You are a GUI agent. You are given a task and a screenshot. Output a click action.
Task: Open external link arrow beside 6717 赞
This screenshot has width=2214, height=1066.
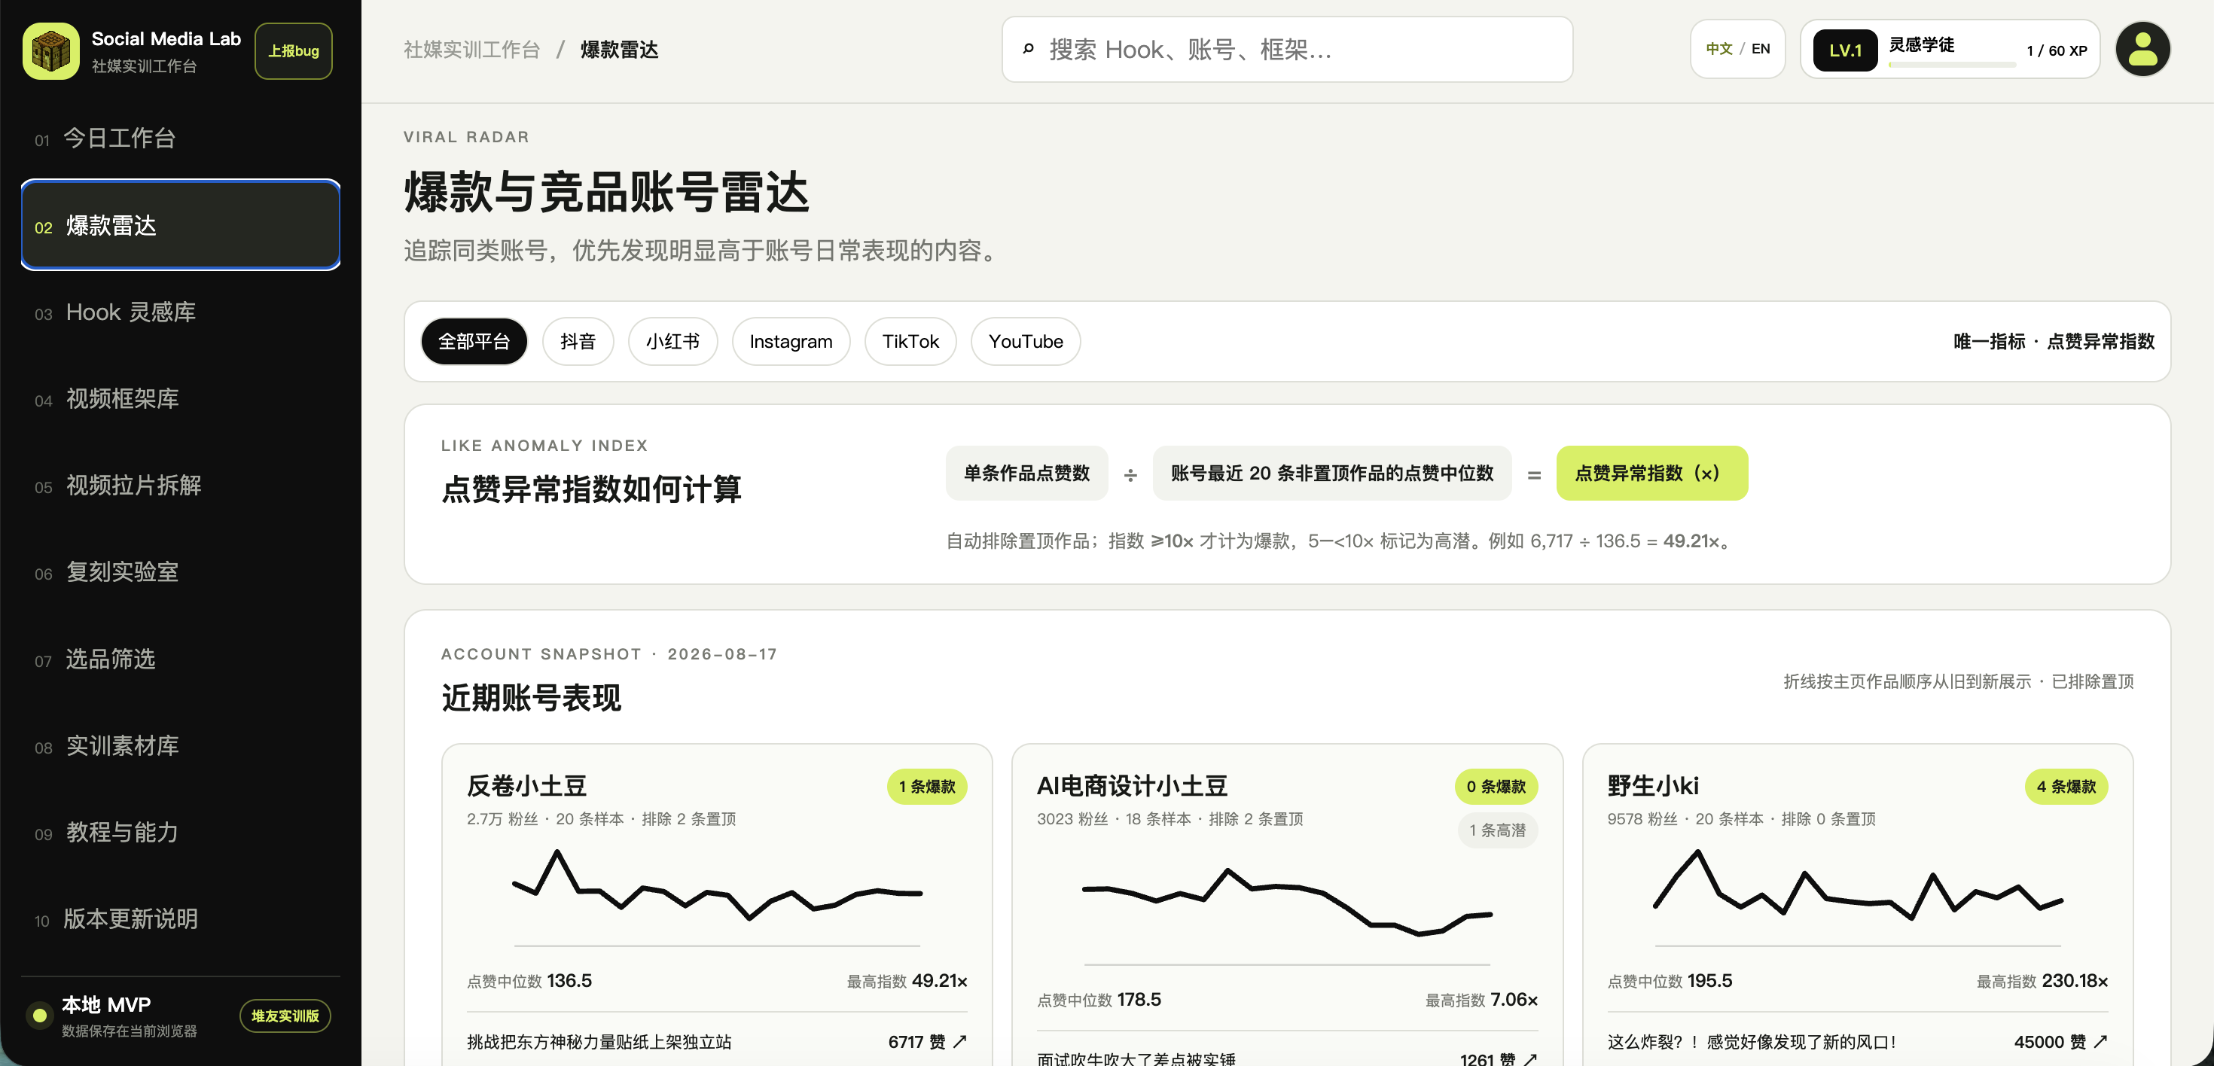(960, 1041)
